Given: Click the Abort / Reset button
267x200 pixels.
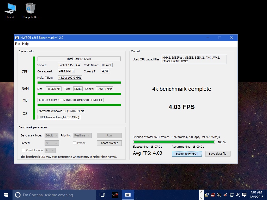Looking at the screenshot, I should click(109, 143).
